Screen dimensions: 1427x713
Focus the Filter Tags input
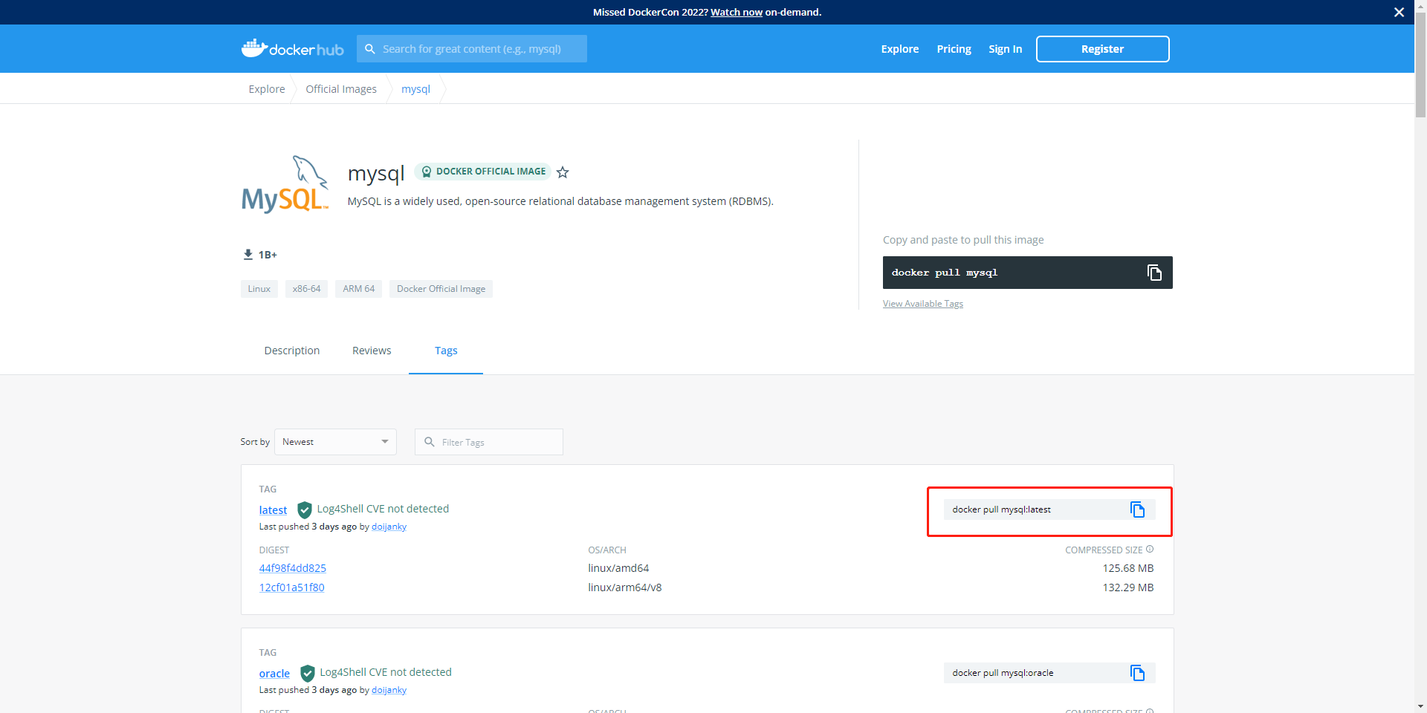point(489,442)
